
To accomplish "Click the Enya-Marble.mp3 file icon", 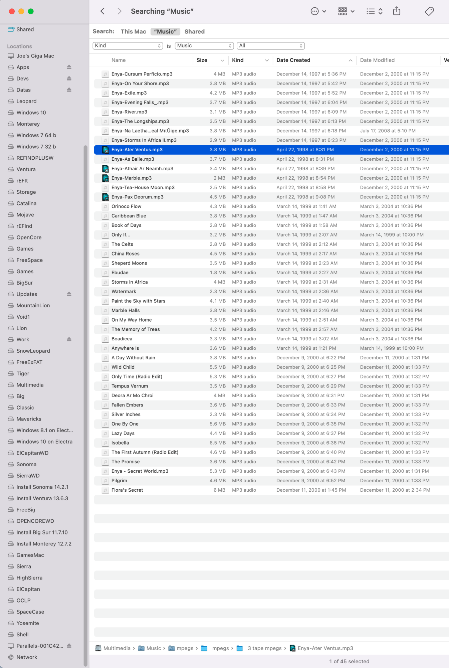I will point(105,178).
